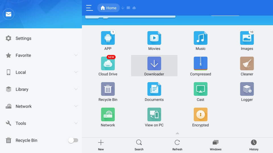Expand the Tools section chevron
Screen dimensions: 273x153
tap(76, 123)
